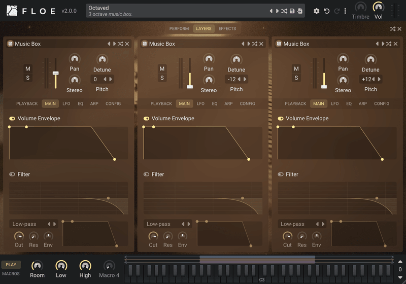Viewport: 406px width, 284px height.
Task: Open the first layer's PLAYBACK tab
Action: [27, 103]
